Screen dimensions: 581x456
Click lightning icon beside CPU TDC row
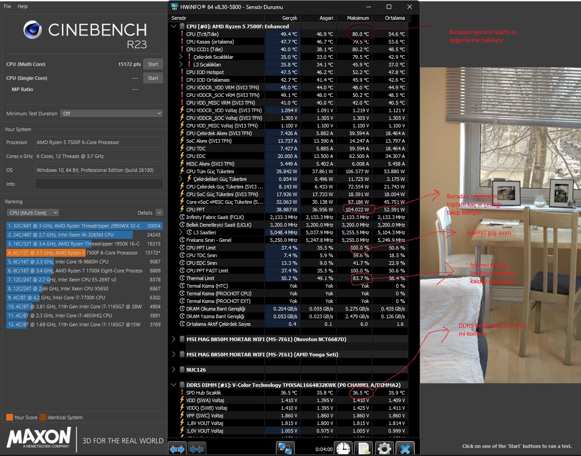click(182, 149)
